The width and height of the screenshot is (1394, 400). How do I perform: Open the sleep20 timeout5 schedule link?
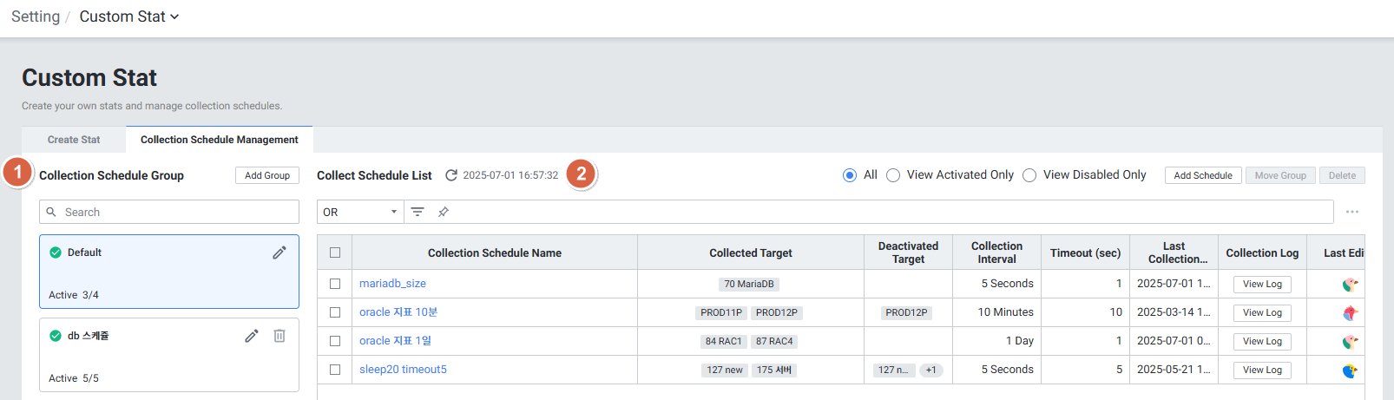[403, 370]
